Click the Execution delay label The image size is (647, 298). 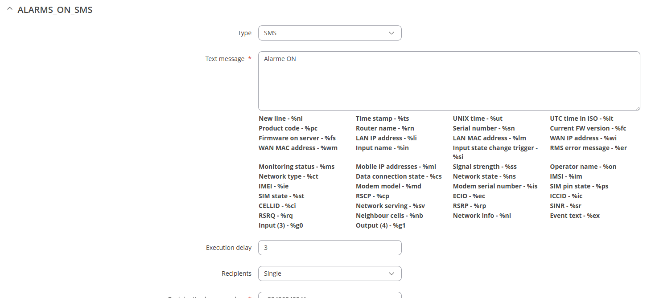point(228,248)
